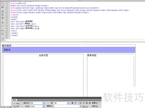Open the Link field dropdown arrow
This screenshot has height=108, width=145.
click(x=81, y=106)
